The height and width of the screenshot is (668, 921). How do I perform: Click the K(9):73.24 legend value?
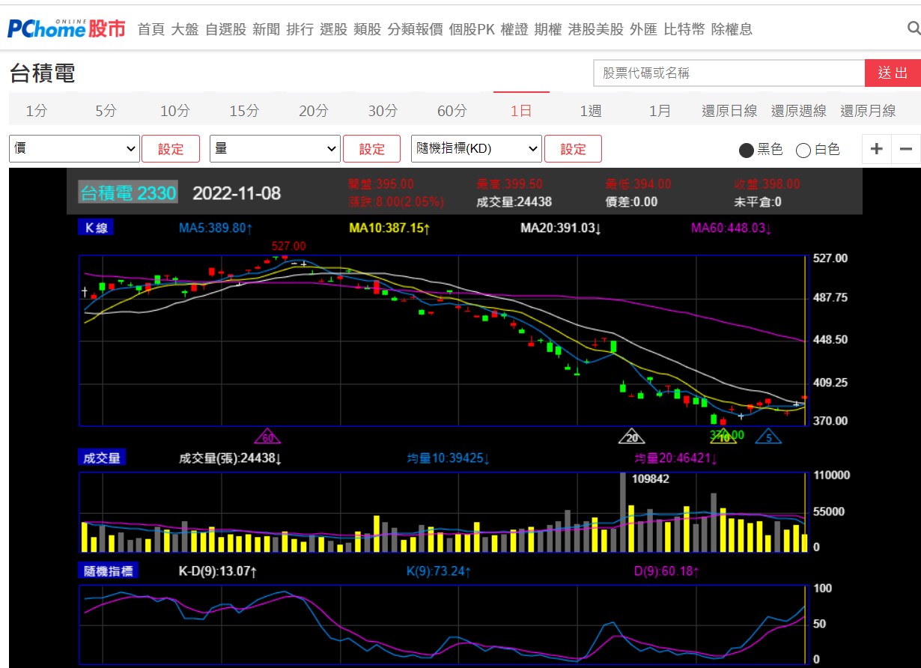[x=439, y=572]
